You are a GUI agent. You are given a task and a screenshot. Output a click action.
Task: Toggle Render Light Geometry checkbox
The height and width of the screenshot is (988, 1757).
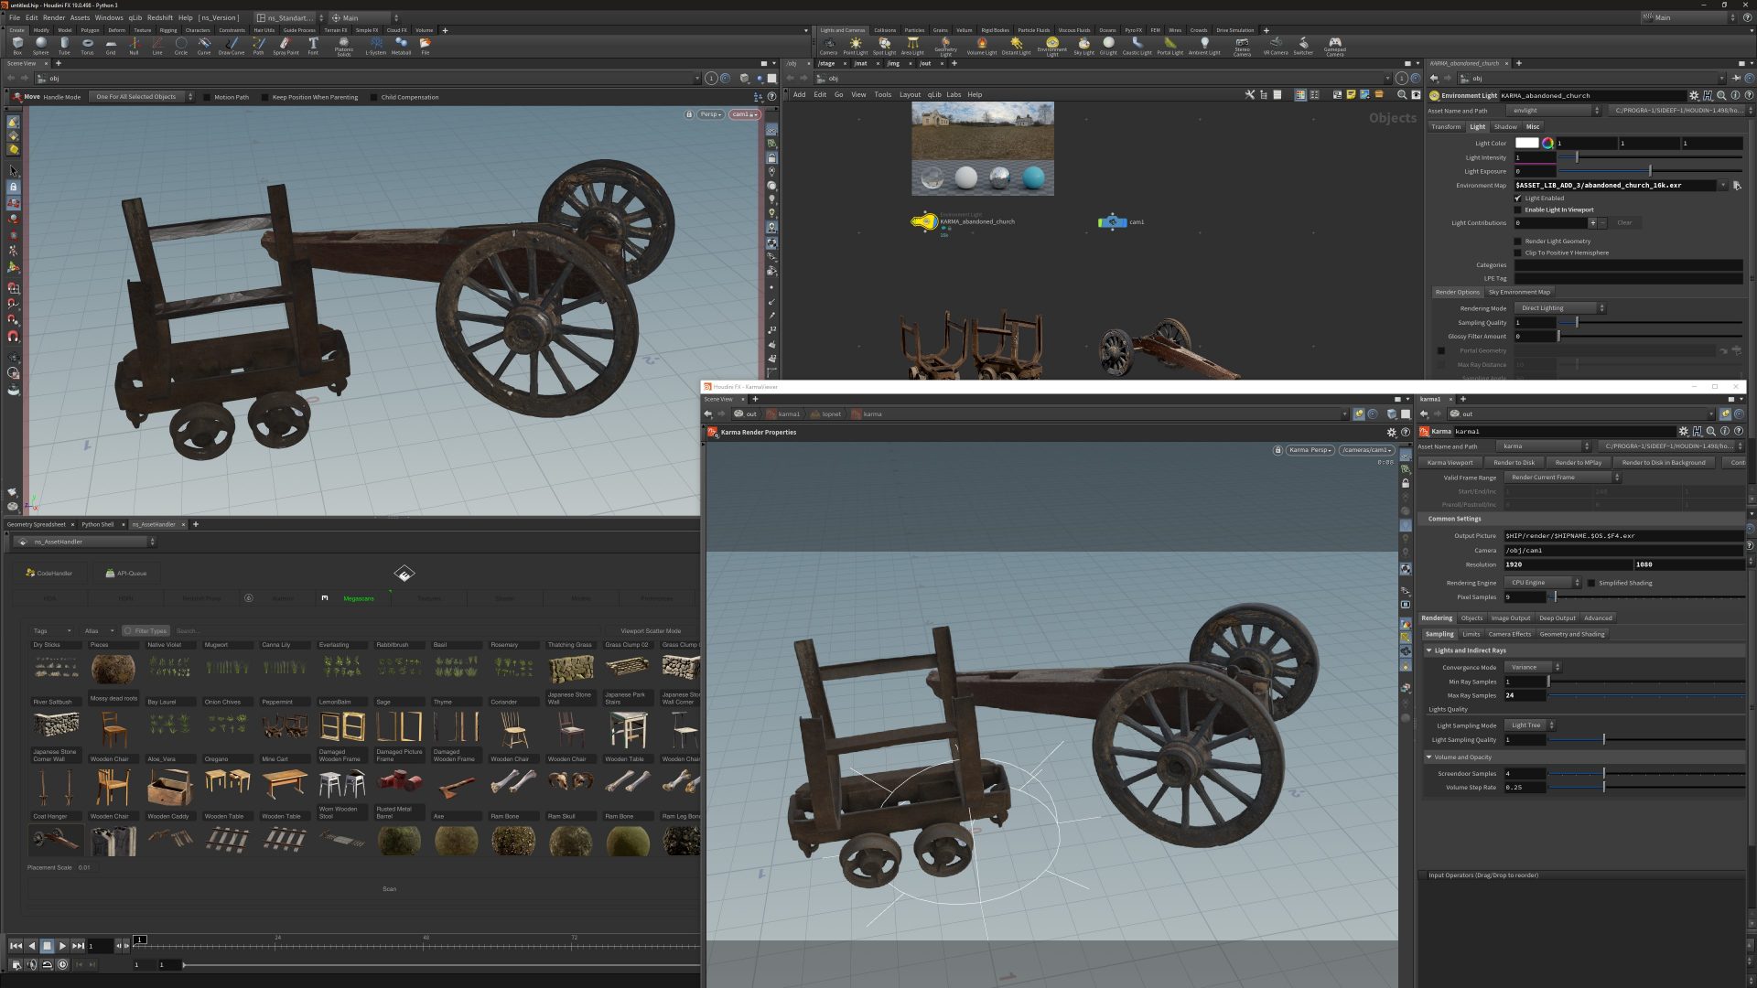click(x=1518, y=242)
